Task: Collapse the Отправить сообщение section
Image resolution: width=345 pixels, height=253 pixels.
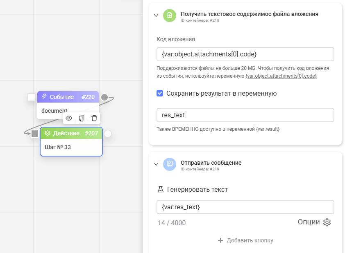Action: (x=156, y=164)
